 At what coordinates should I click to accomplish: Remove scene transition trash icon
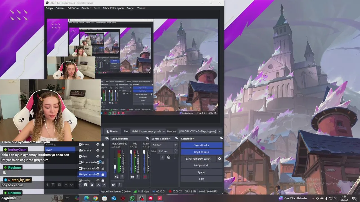tap(168, 157)
